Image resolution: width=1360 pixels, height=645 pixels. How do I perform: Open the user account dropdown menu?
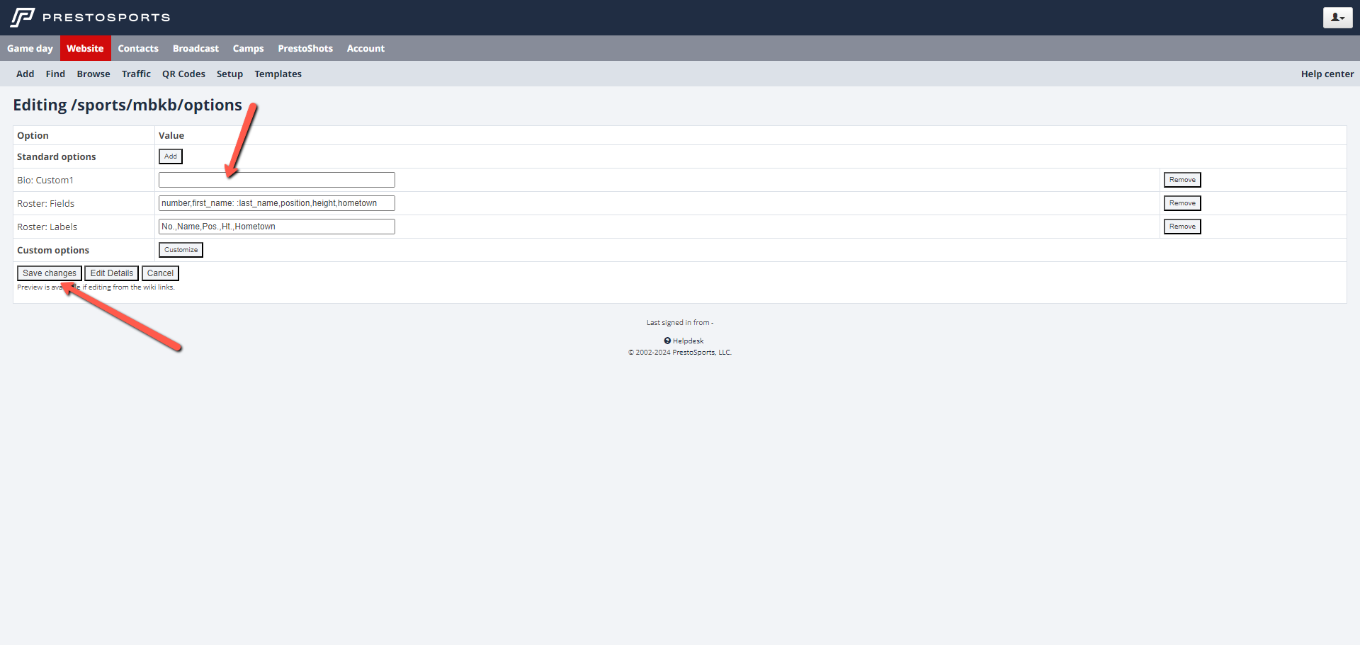(x=1337, y=18)
